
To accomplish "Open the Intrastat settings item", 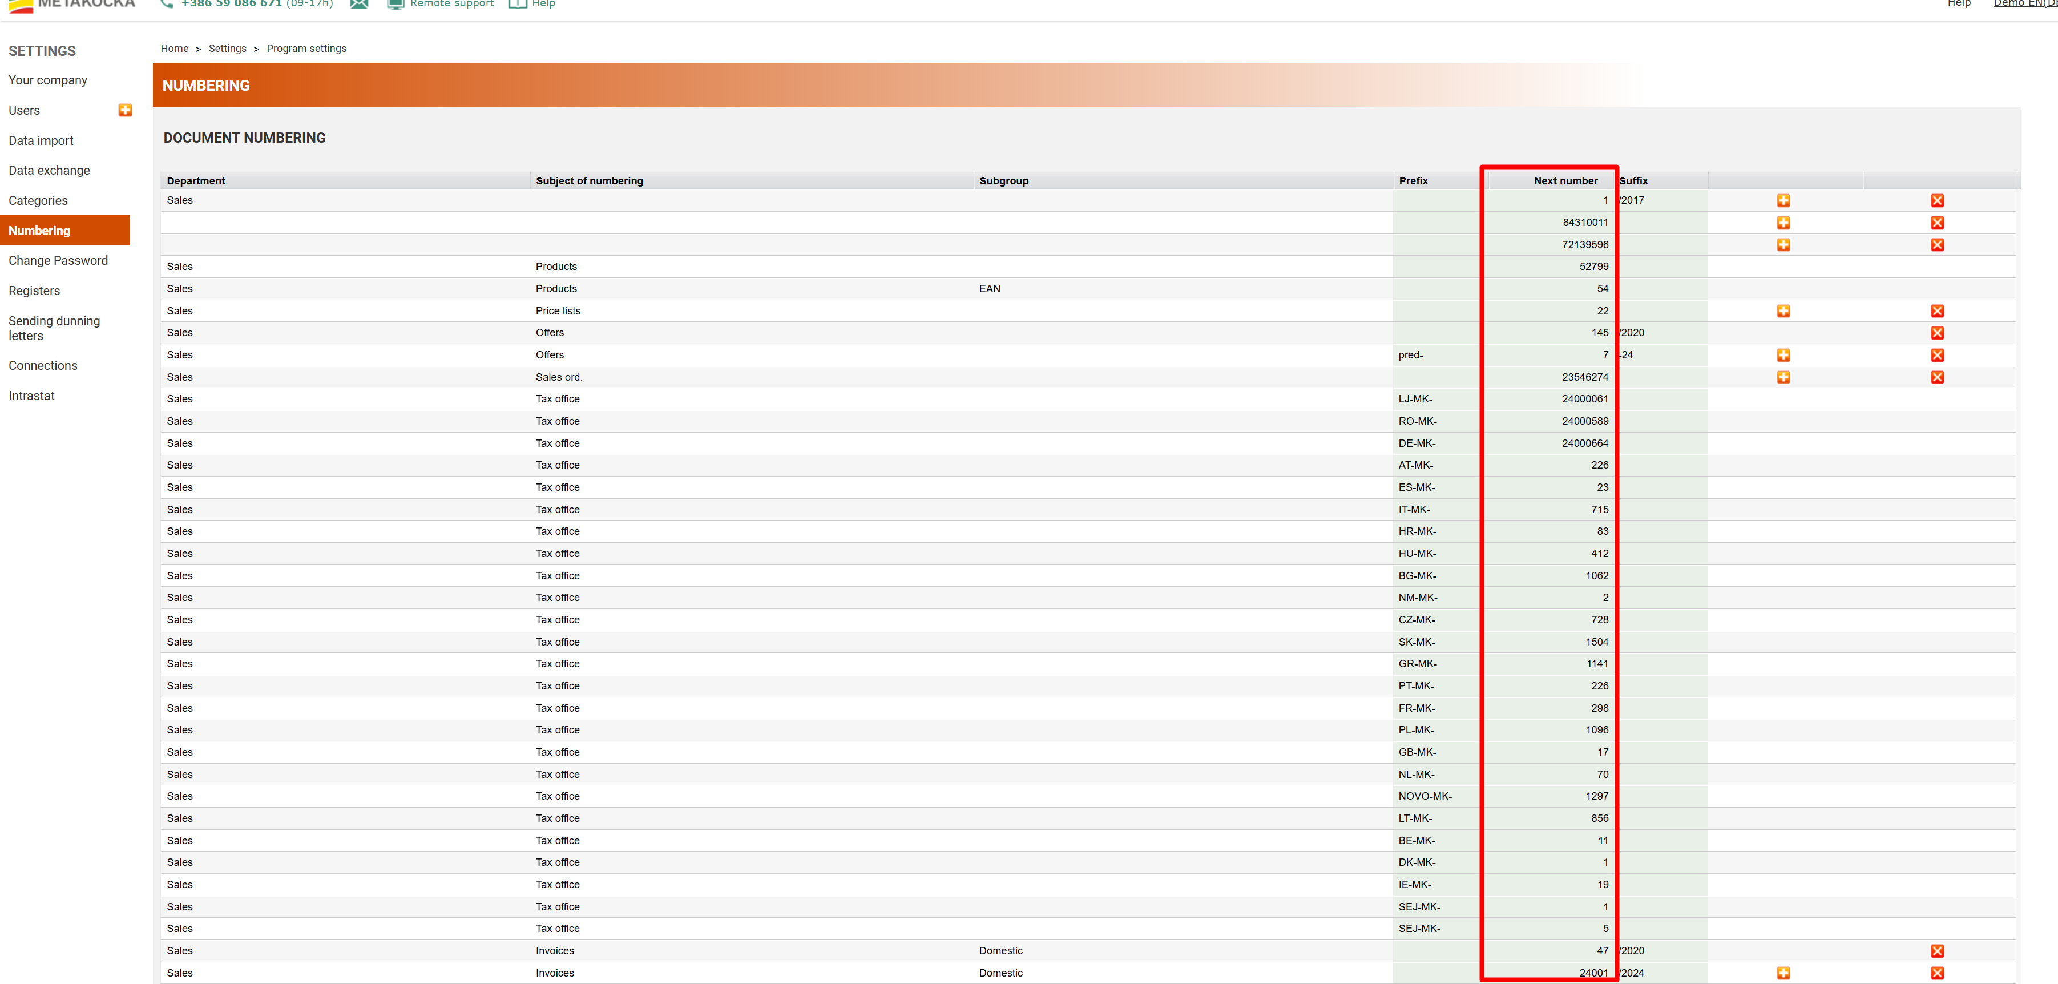I will [x=32, y=396].
